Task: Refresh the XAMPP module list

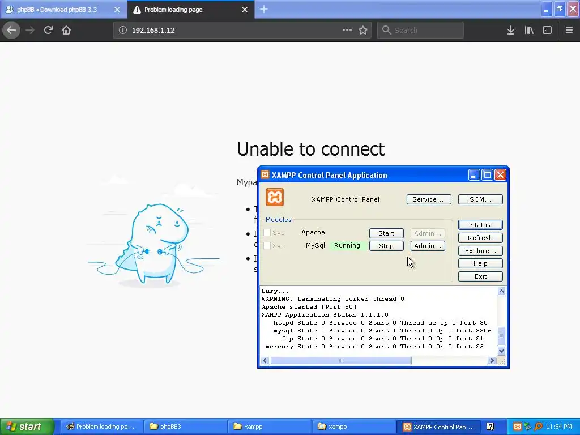Action: coord(480,238)
